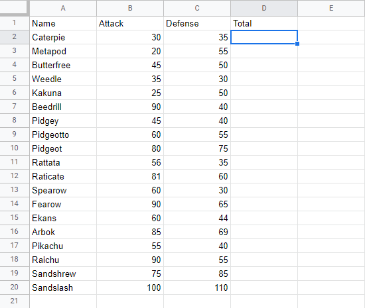
Task: Select the column E header
Action: pyautogui.click(x=331, y=8)
